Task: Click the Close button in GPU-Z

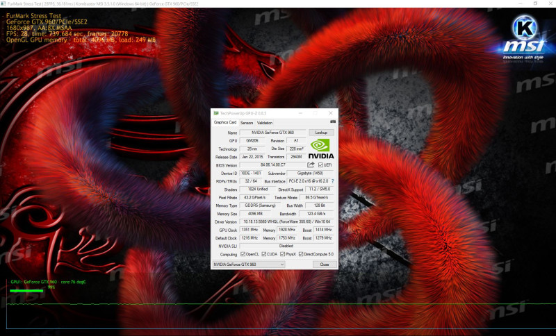Action: pyautogui.click(x=325, y=264)
